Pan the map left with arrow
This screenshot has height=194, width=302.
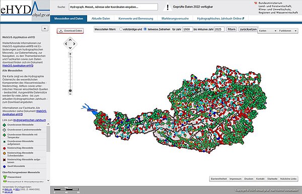click(x=66, y=44)
